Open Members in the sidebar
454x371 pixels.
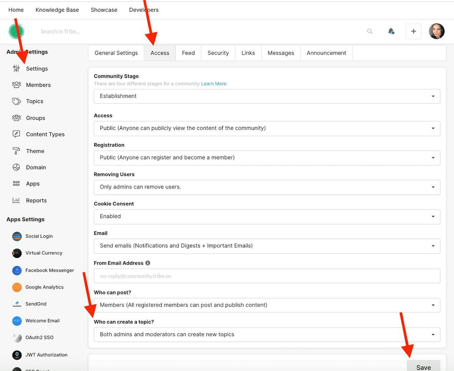click(38, 85)
